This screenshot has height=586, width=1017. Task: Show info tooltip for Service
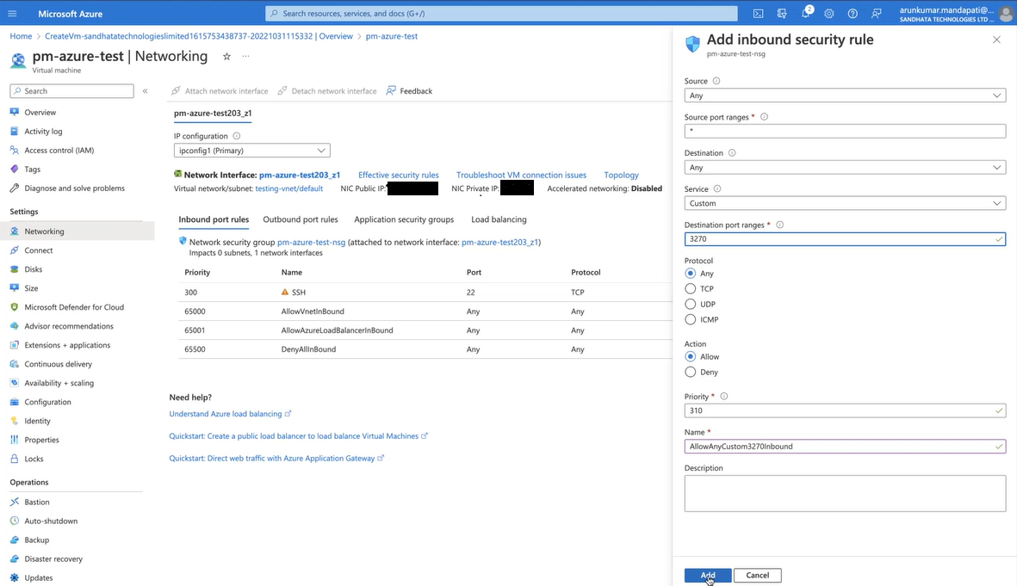coord(717,188)
